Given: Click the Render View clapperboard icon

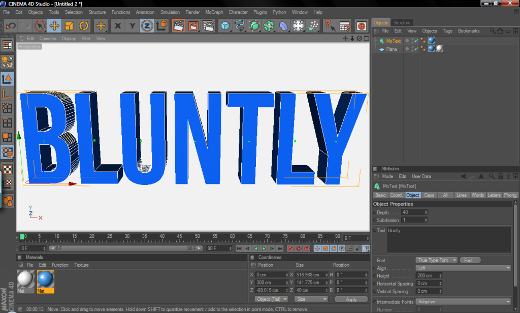Looking at the screenshot, I should tap(178, 25).
